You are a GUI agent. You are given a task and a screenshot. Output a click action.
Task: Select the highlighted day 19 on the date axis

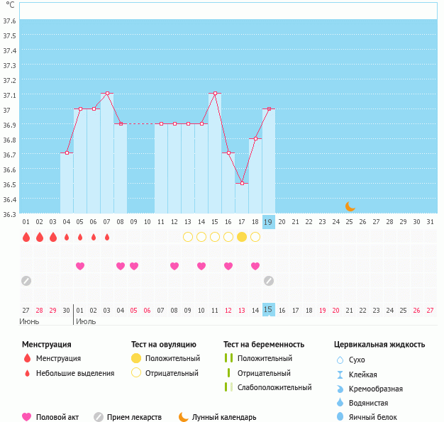(x=269, y=222)
